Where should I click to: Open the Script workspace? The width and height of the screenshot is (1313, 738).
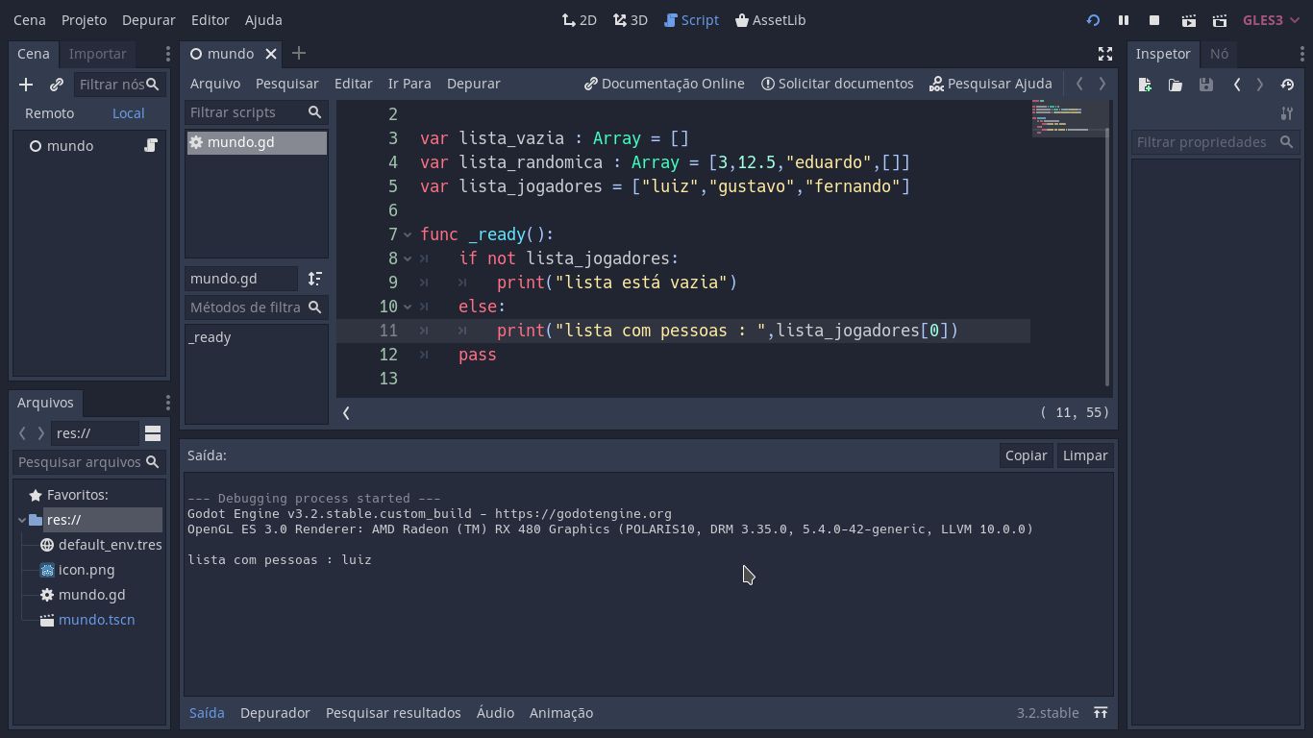691,19
